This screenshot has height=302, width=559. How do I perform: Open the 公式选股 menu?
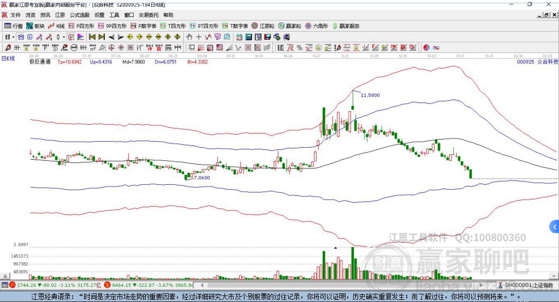(x=80, y=15)
